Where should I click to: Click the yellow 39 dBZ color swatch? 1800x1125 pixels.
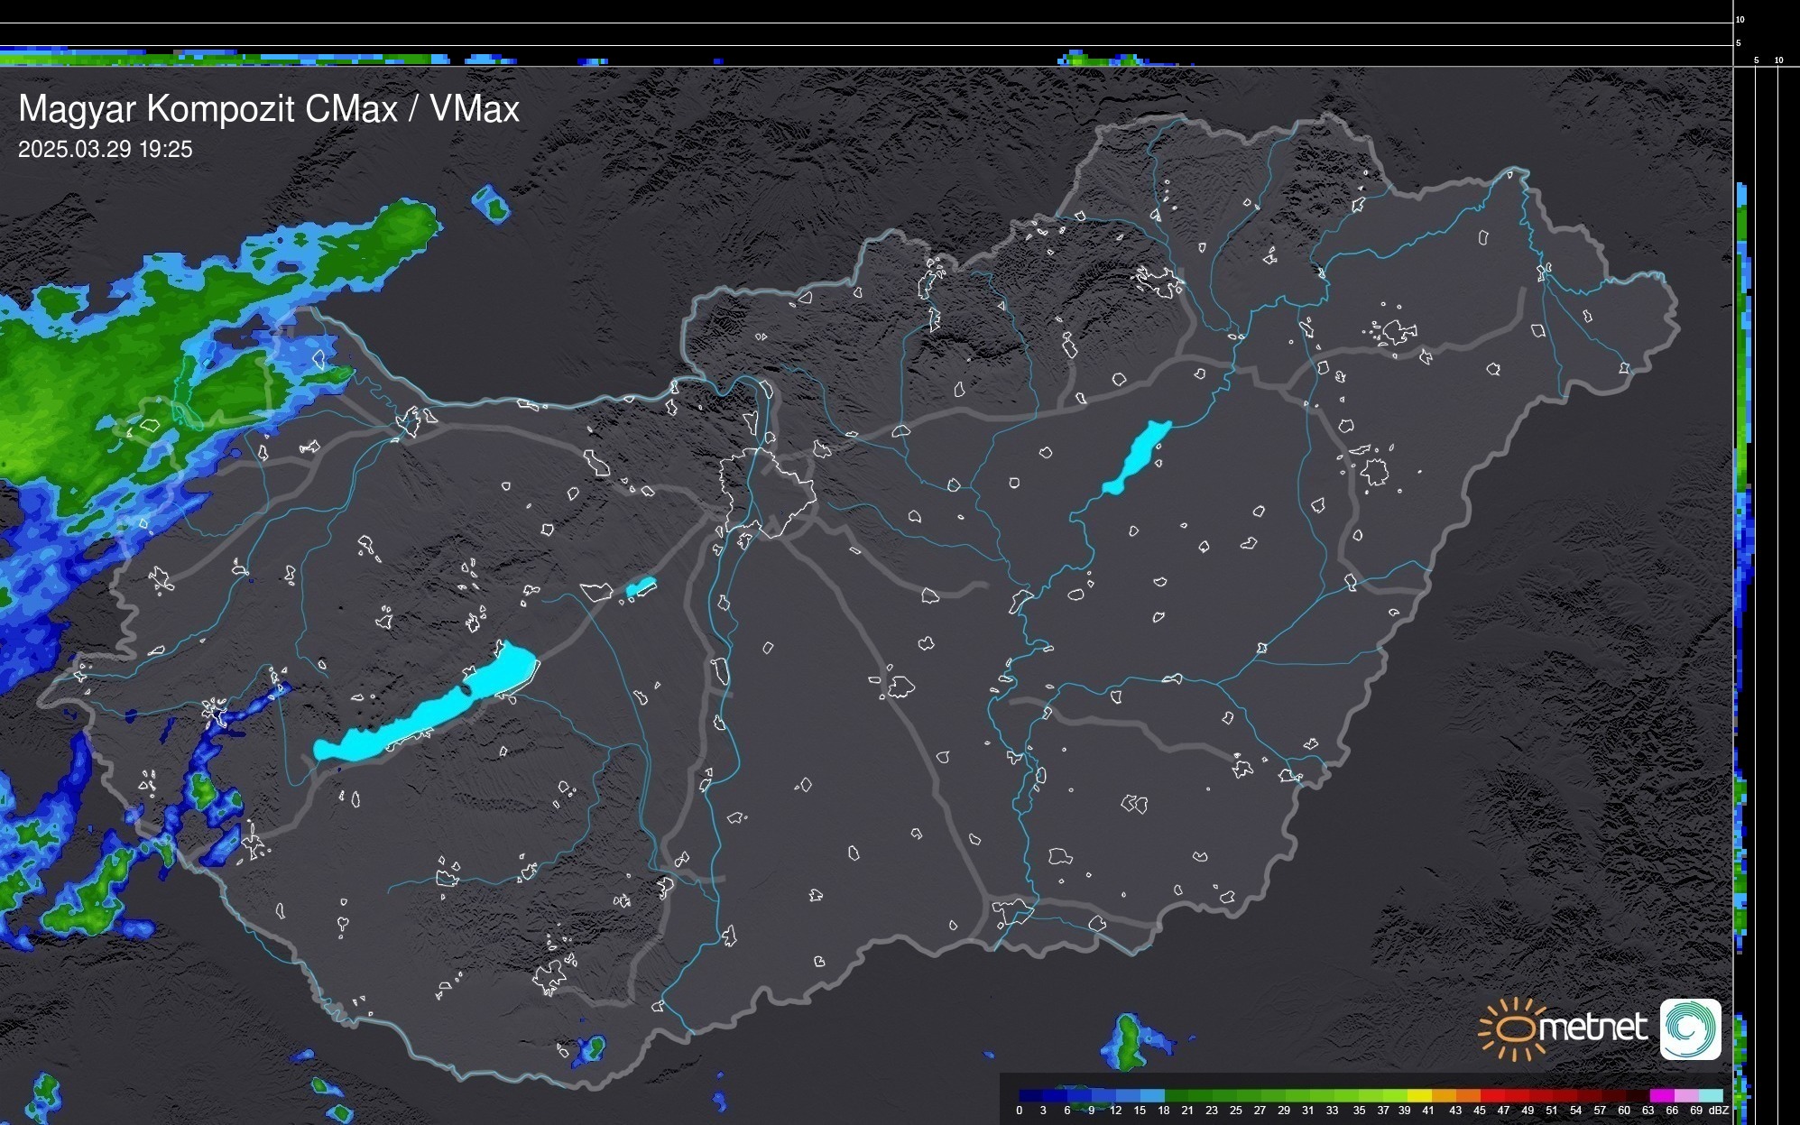(1417, 1096)
